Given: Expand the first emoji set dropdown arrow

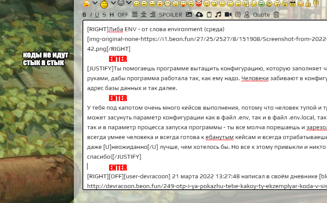Looking at the screenshot, I should click(95, 3).
